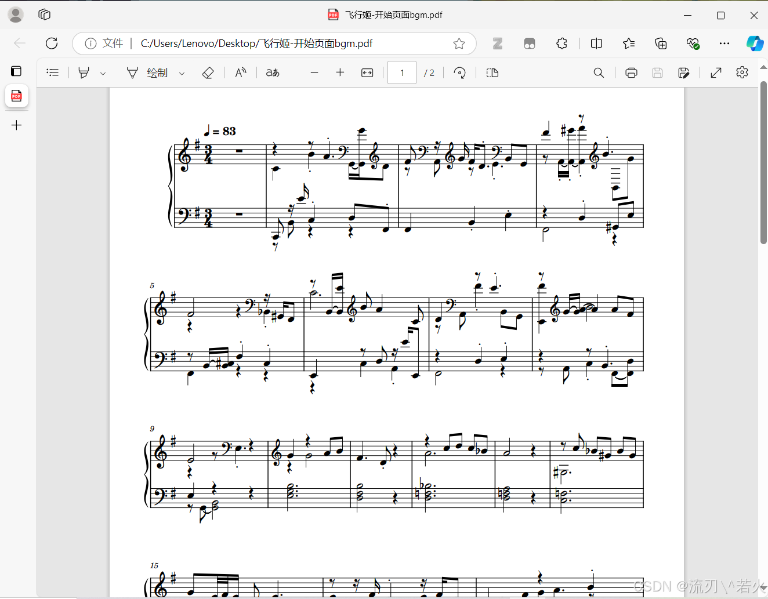Print the PDF document

click(631, 72)
